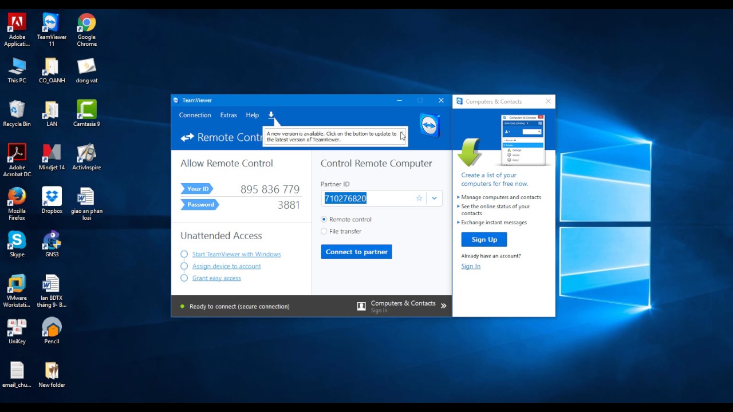Open the Extras menu
733x412 pixels.
228,115
